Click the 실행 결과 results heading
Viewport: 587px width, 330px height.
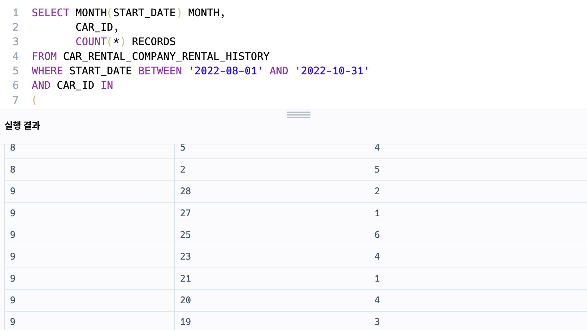[22, 126]
